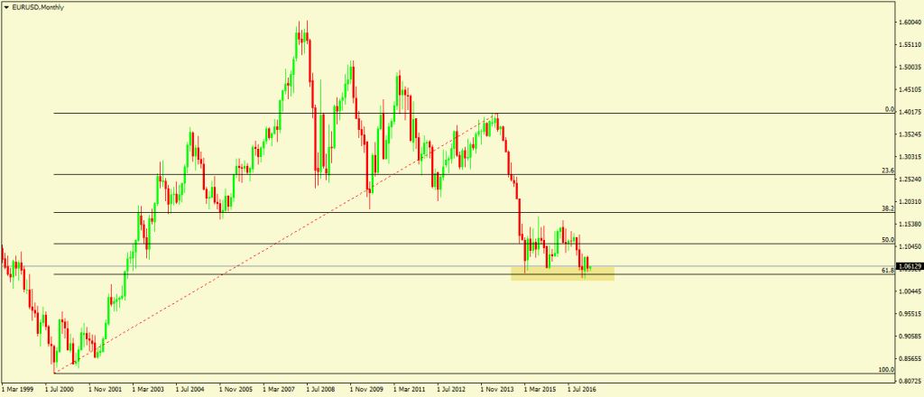The width and height of the screenshot is (924, 397).
Task: Click the 1.45105 price axis label
Action: click(x=909, y=90)
